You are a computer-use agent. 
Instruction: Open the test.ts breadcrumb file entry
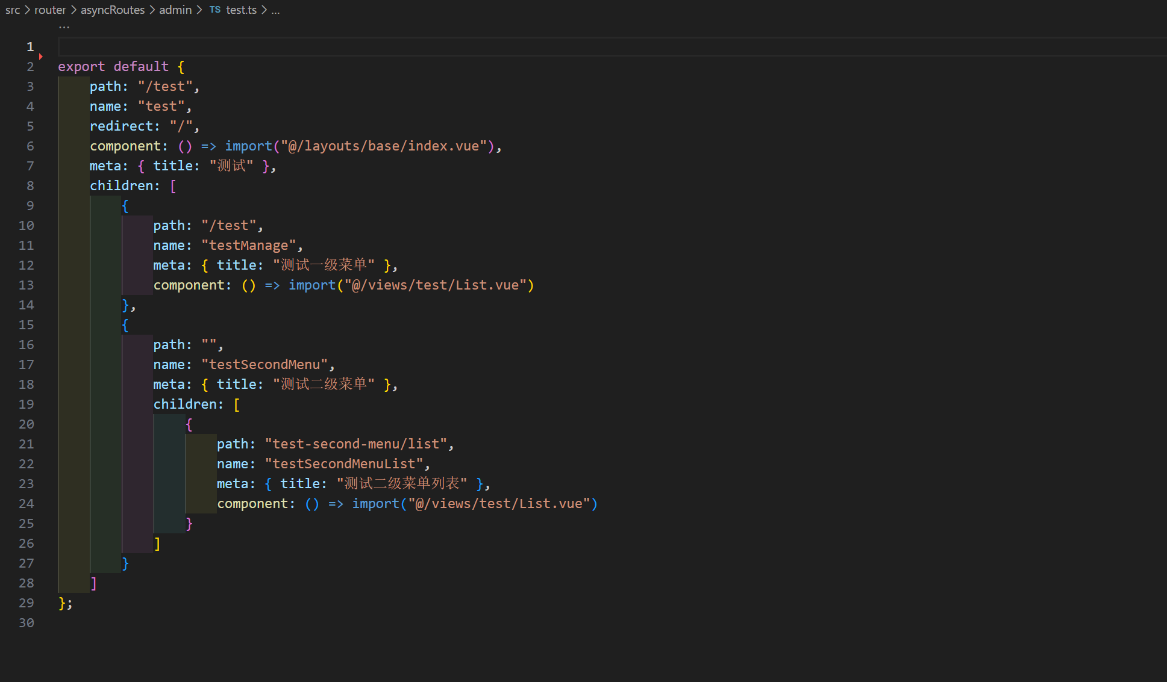[x=241, y=10]
